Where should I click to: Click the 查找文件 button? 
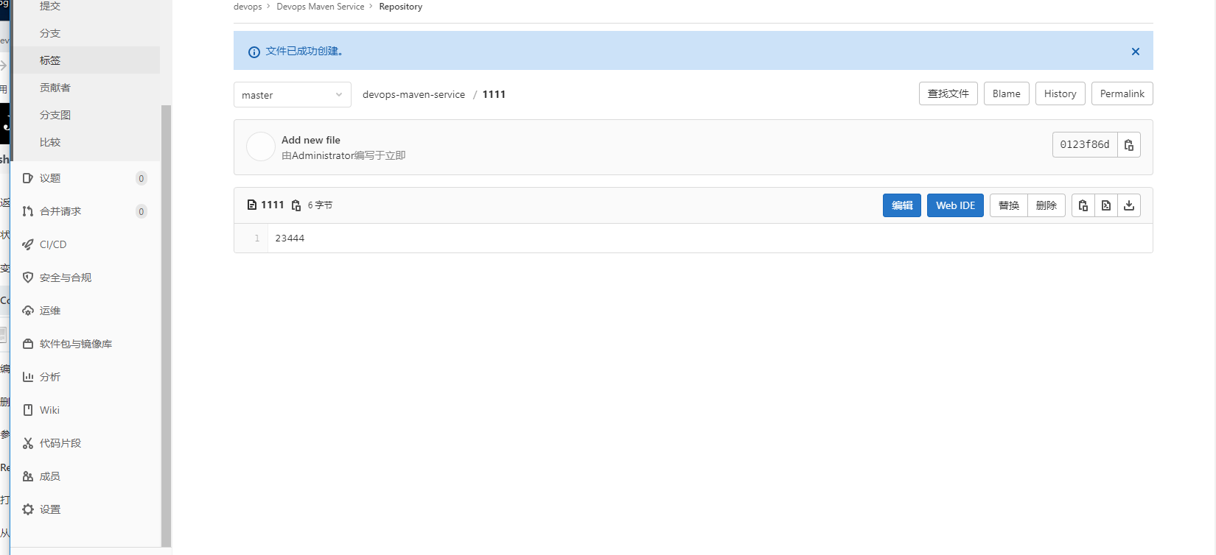(948, 93)
